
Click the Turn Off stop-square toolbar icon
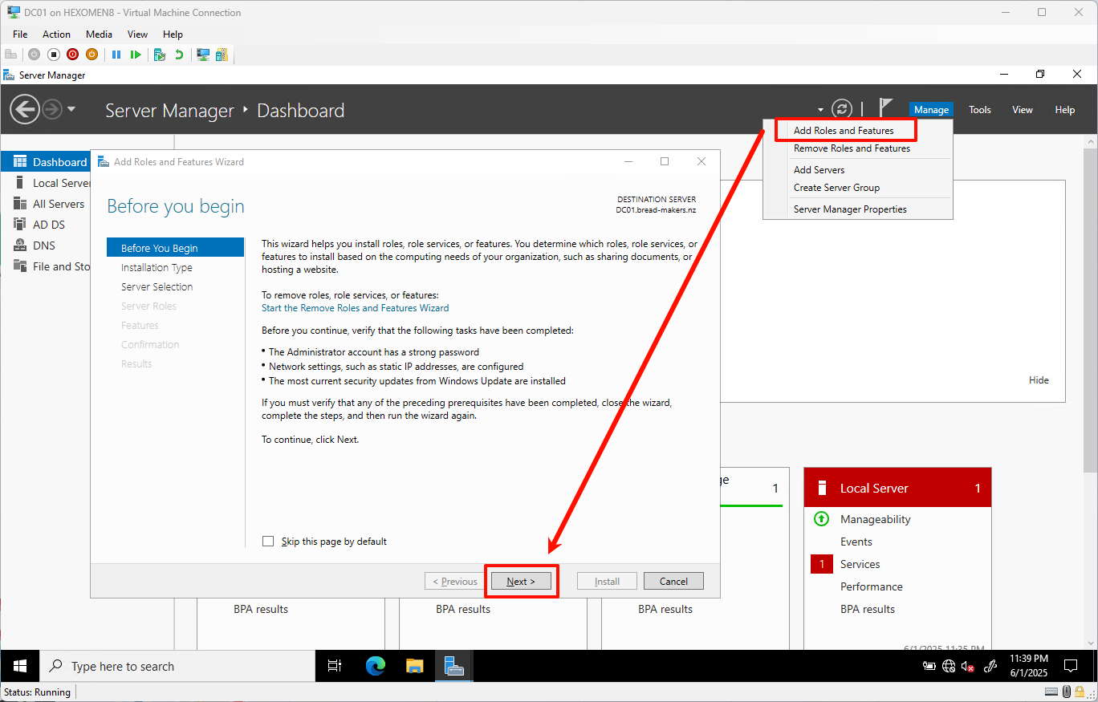pyautogui.click(x=54, y=55)
